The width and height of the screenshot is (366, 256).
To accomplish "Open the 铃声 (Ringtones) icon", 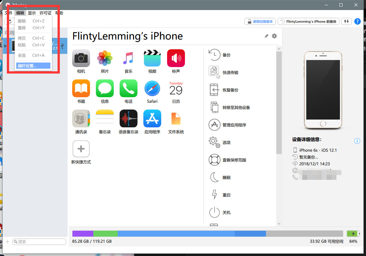I will (176, 58).
